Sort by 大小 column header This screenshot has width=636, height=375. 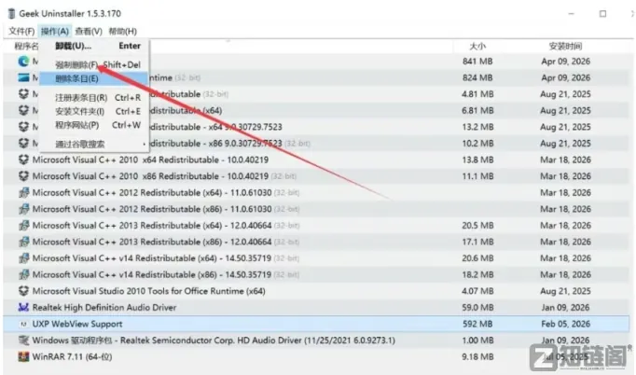477,47
